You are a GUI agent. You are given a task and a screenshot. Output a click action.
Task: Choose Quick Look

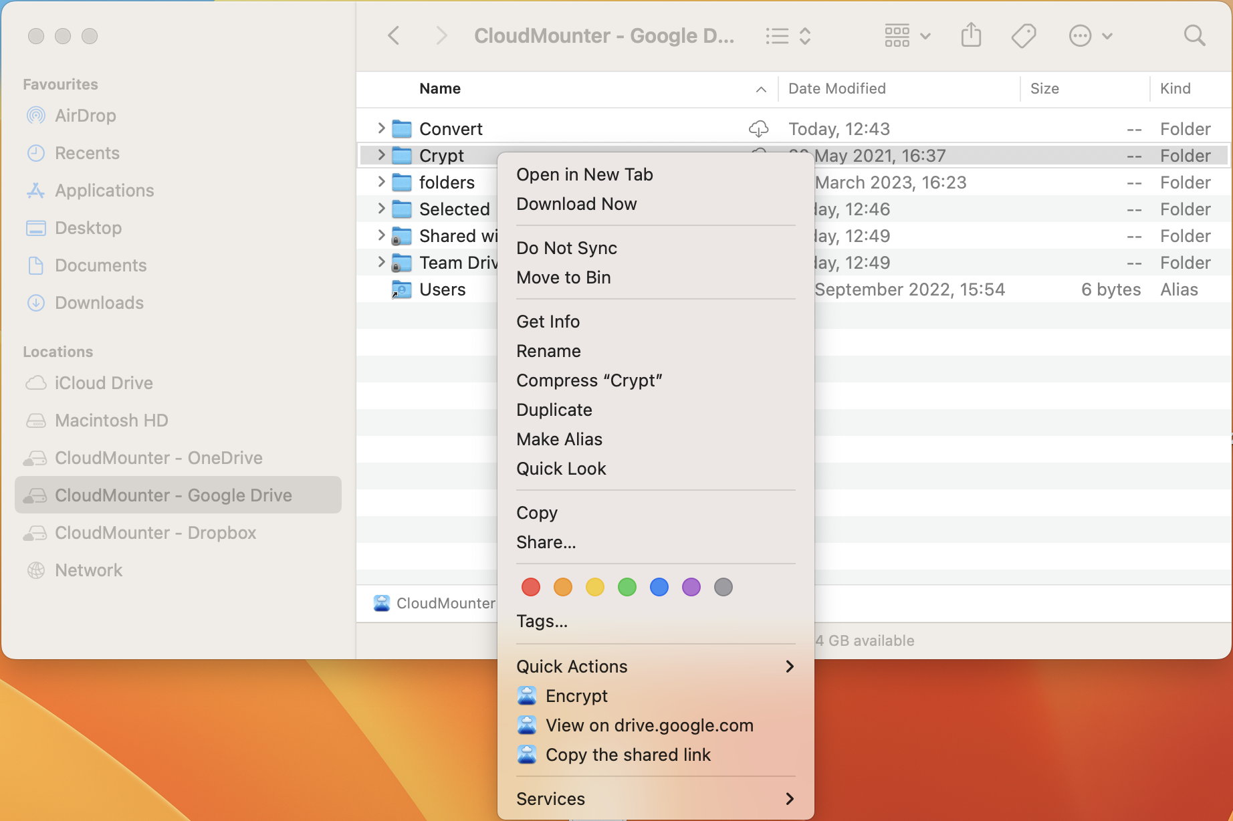click(x=655, y=469)
